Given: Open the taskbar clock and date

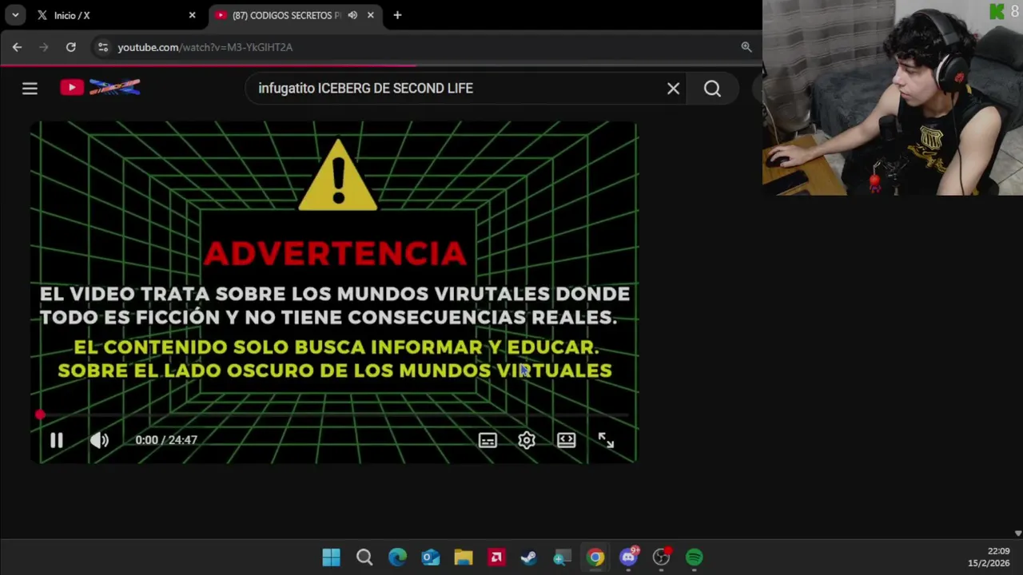Looking at the screenshot, I should point(989,557).
